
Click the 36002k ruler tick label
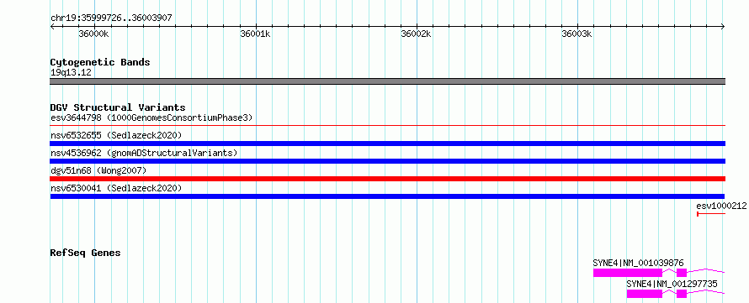(416, 34)
